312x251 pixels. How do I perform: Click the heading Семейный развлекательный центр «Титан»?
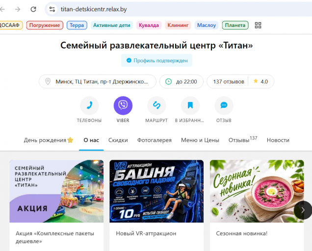156,46
